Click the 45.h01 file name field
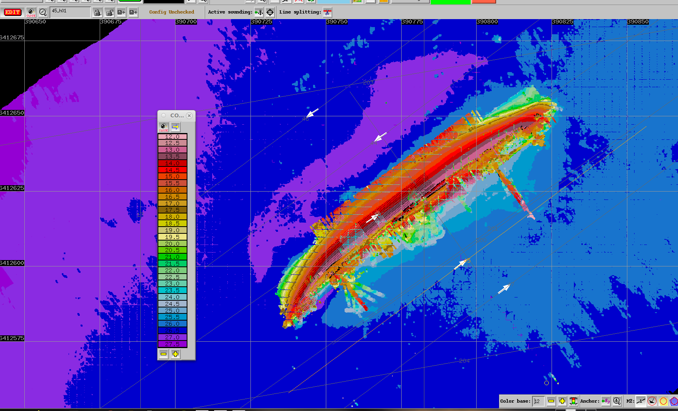 click(x=70, y=12)
